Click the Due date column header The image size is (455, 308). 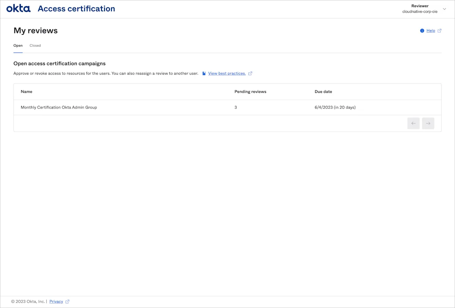pyautogui.click(x=323, y=92)
